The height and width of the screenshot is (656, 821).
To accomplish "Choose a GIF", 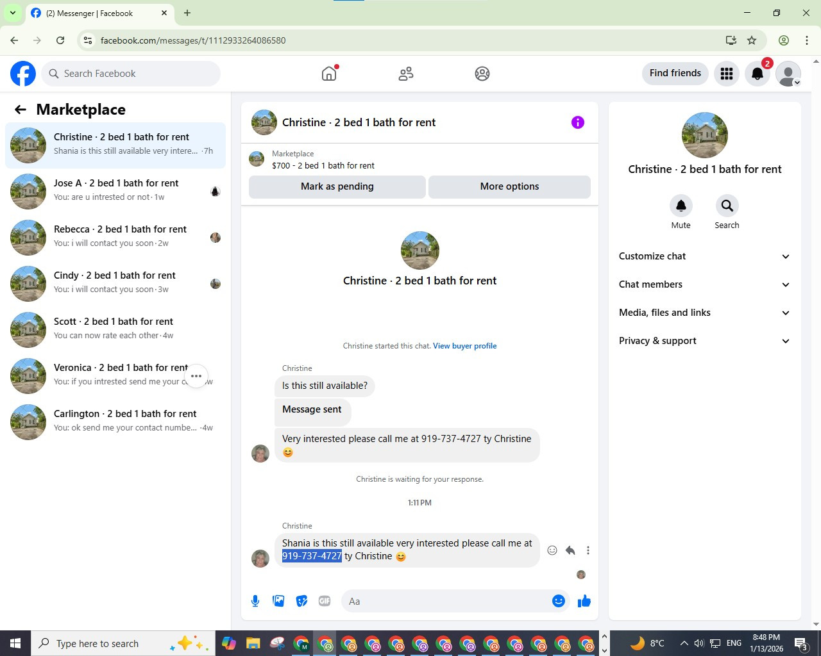I will (325, 601).
